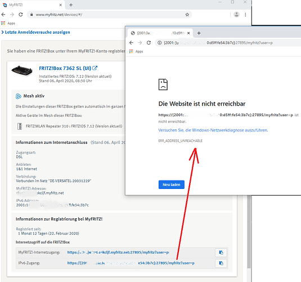Open the Chrome profile avatar
The image size is (301, 282).
coord(236,15)
